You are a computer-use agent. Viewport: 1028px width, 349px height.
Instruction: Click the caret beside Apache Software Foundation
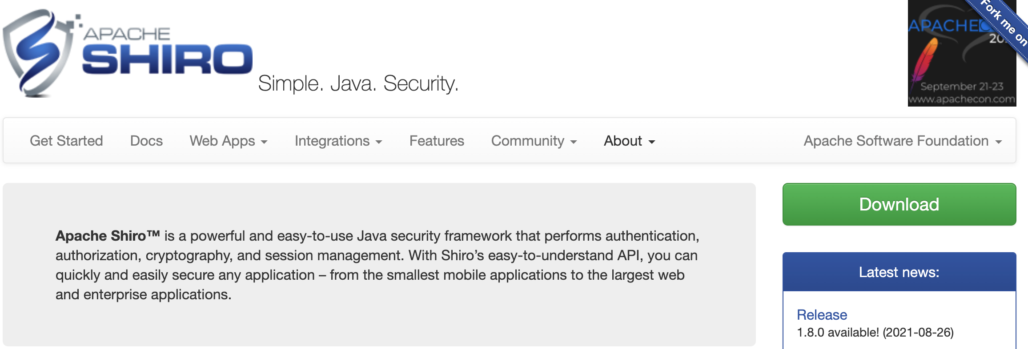point(999,142)
